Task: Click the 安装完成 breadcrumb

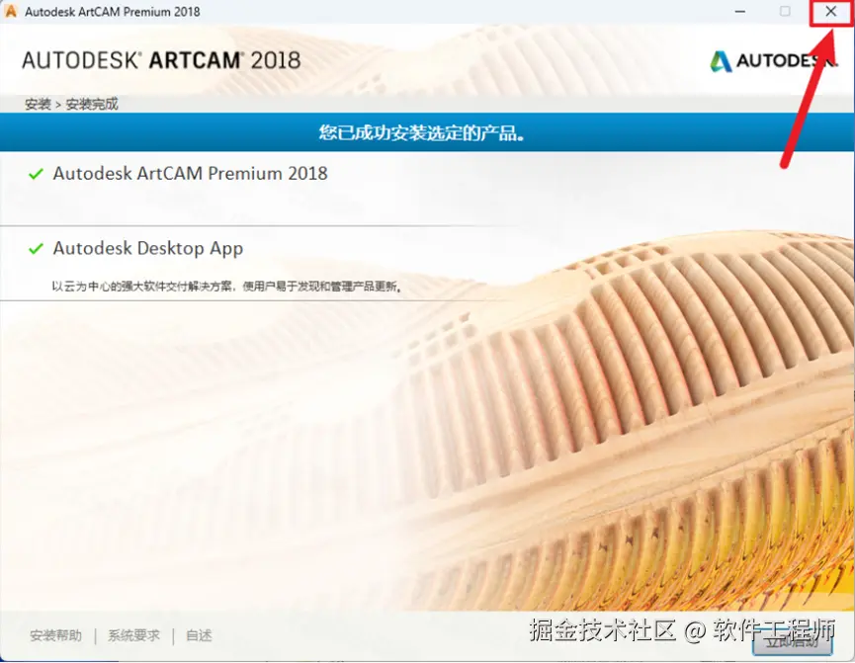Action: 92,104
